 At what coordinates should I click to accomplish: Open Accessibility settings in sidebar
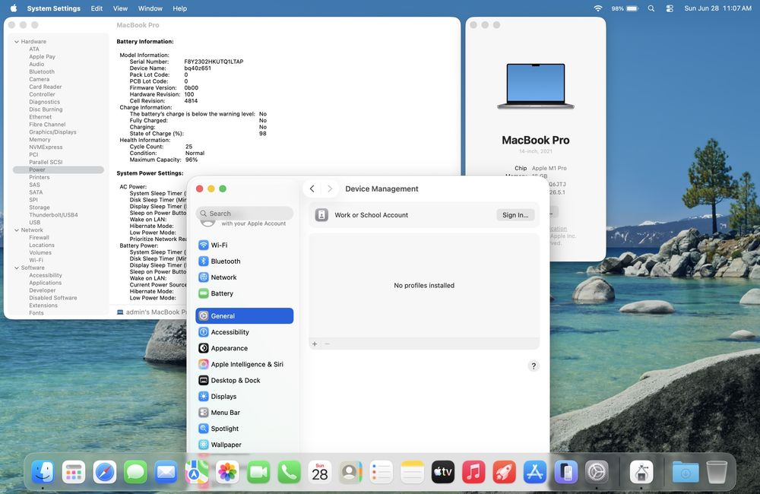(244, 332)
